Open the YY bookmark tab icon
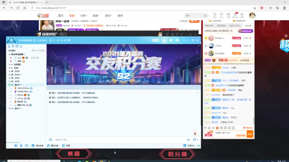Screen dimensions: 289x162 (x=171, y=40)
